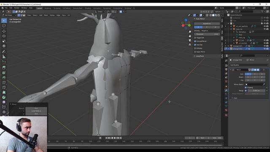Collapse the Mirror modifier panel arrow
270x152 pixels.
pos(230,70)
